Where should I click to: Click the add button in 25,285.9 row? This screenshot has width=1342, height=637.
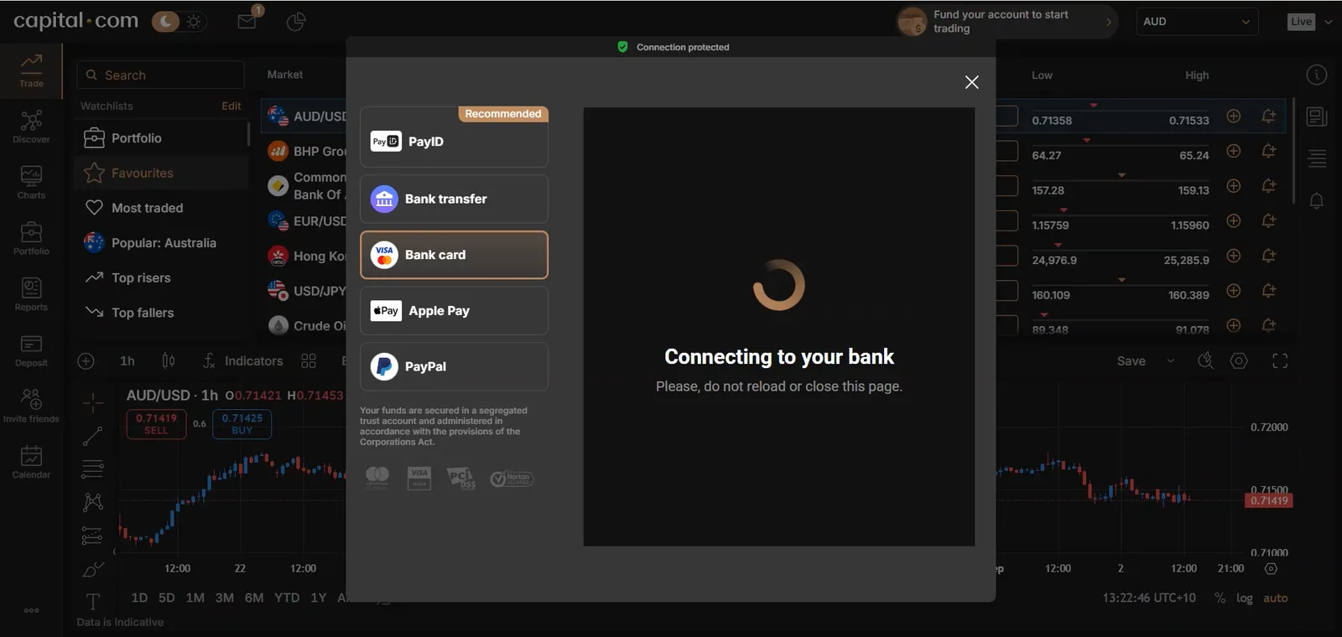point(1234,256)
